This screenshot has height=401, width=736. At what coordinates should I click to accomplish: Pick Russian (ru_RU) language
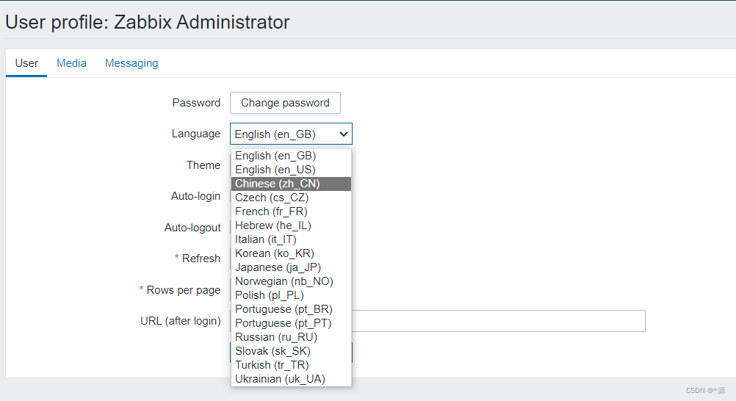point(291,337)
